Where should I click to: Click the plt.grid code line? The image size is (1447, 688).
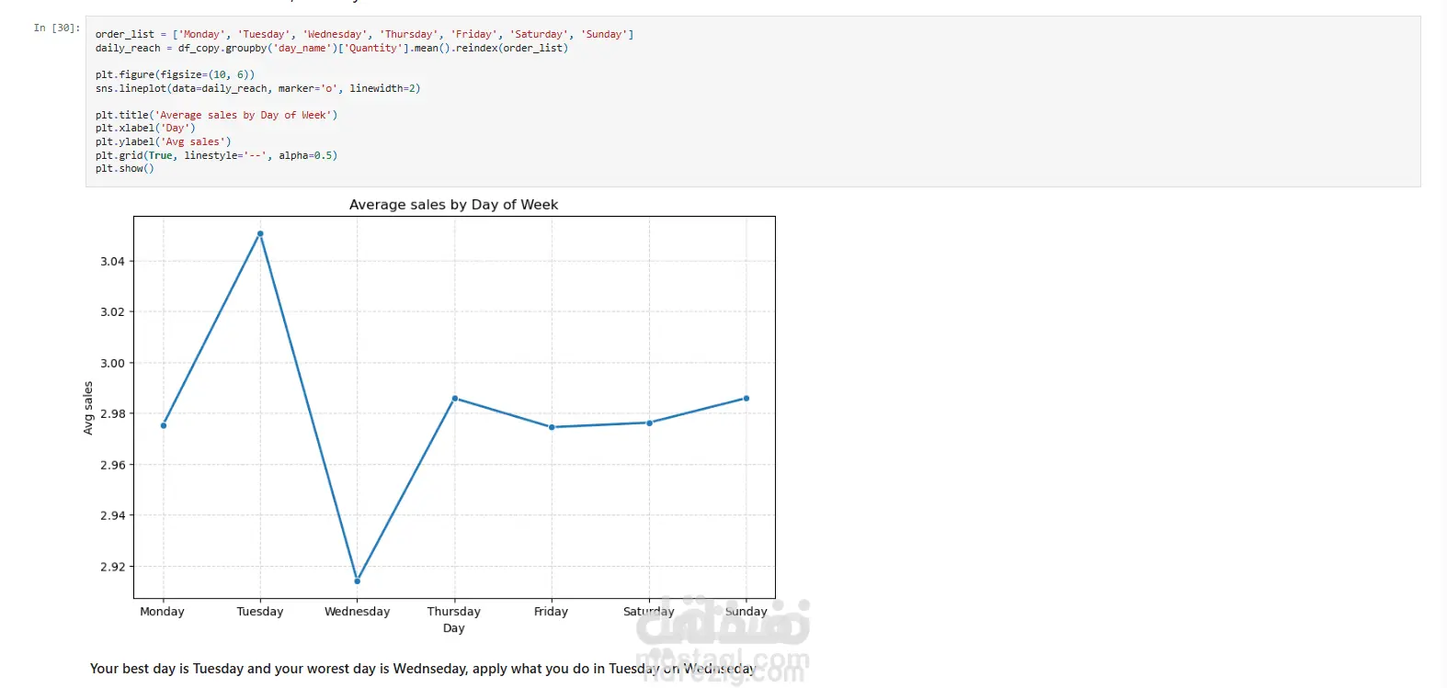click(216, 156)
